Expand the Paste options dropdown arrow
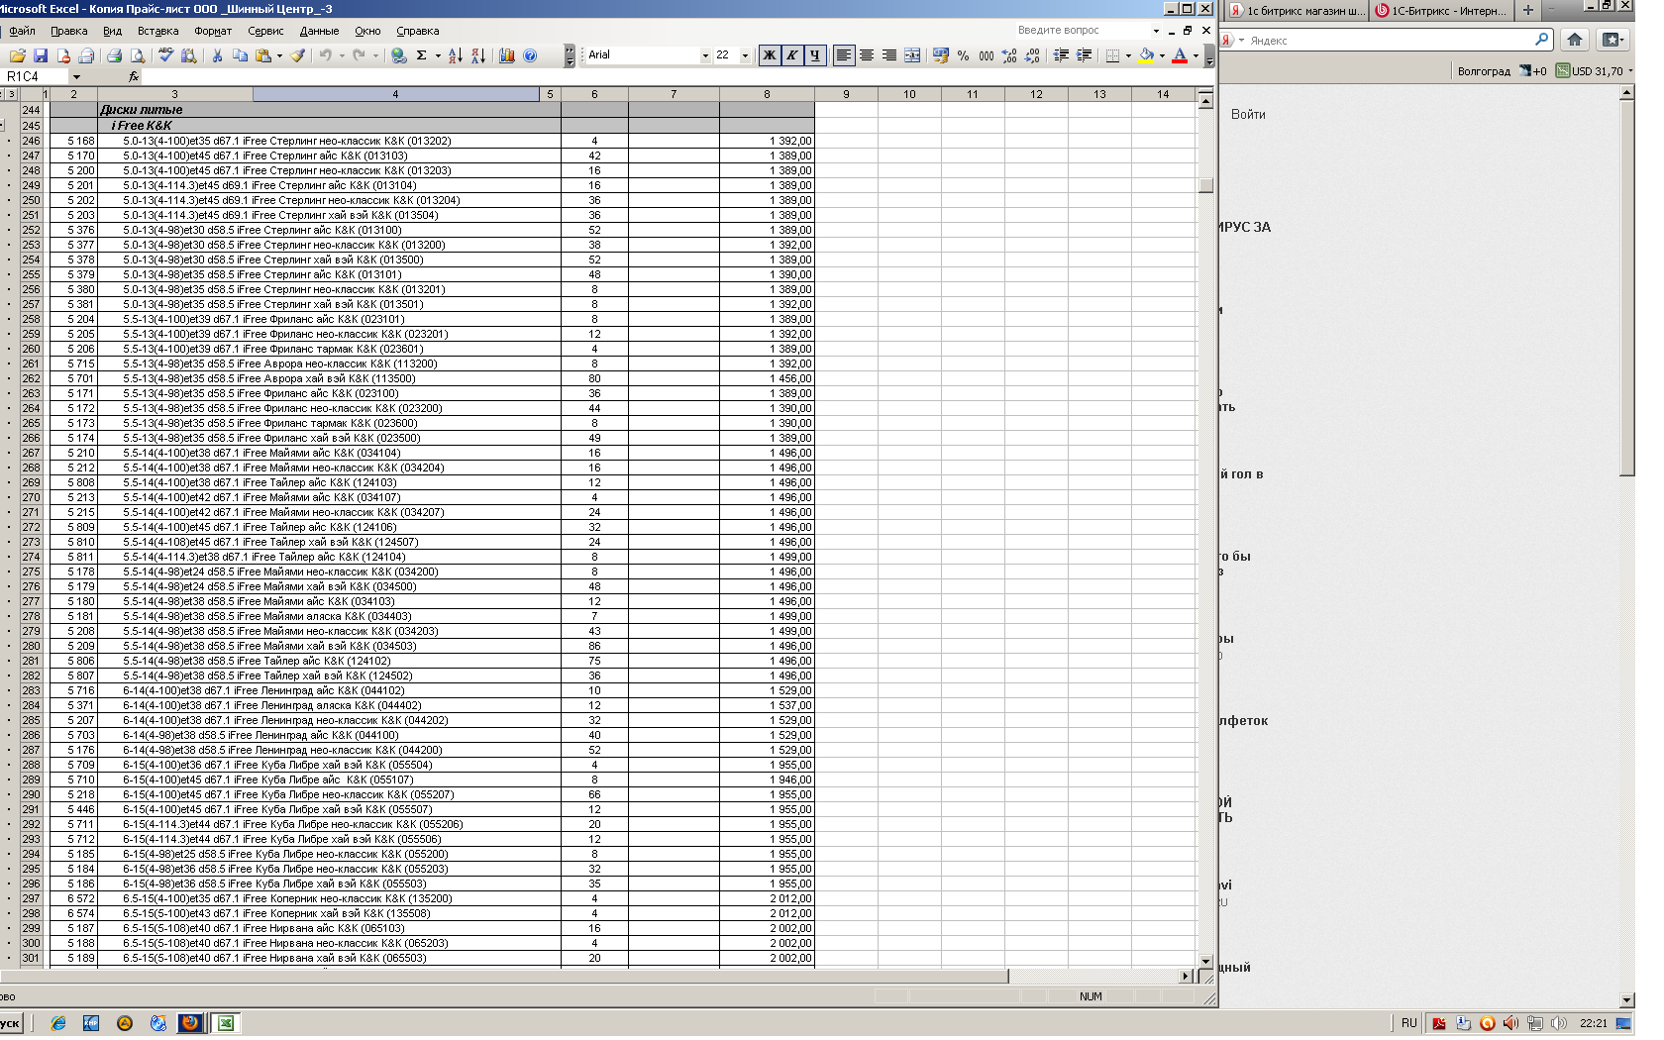 (279, 55)
